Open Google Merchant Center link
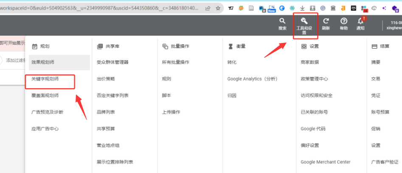 point(325,162)
